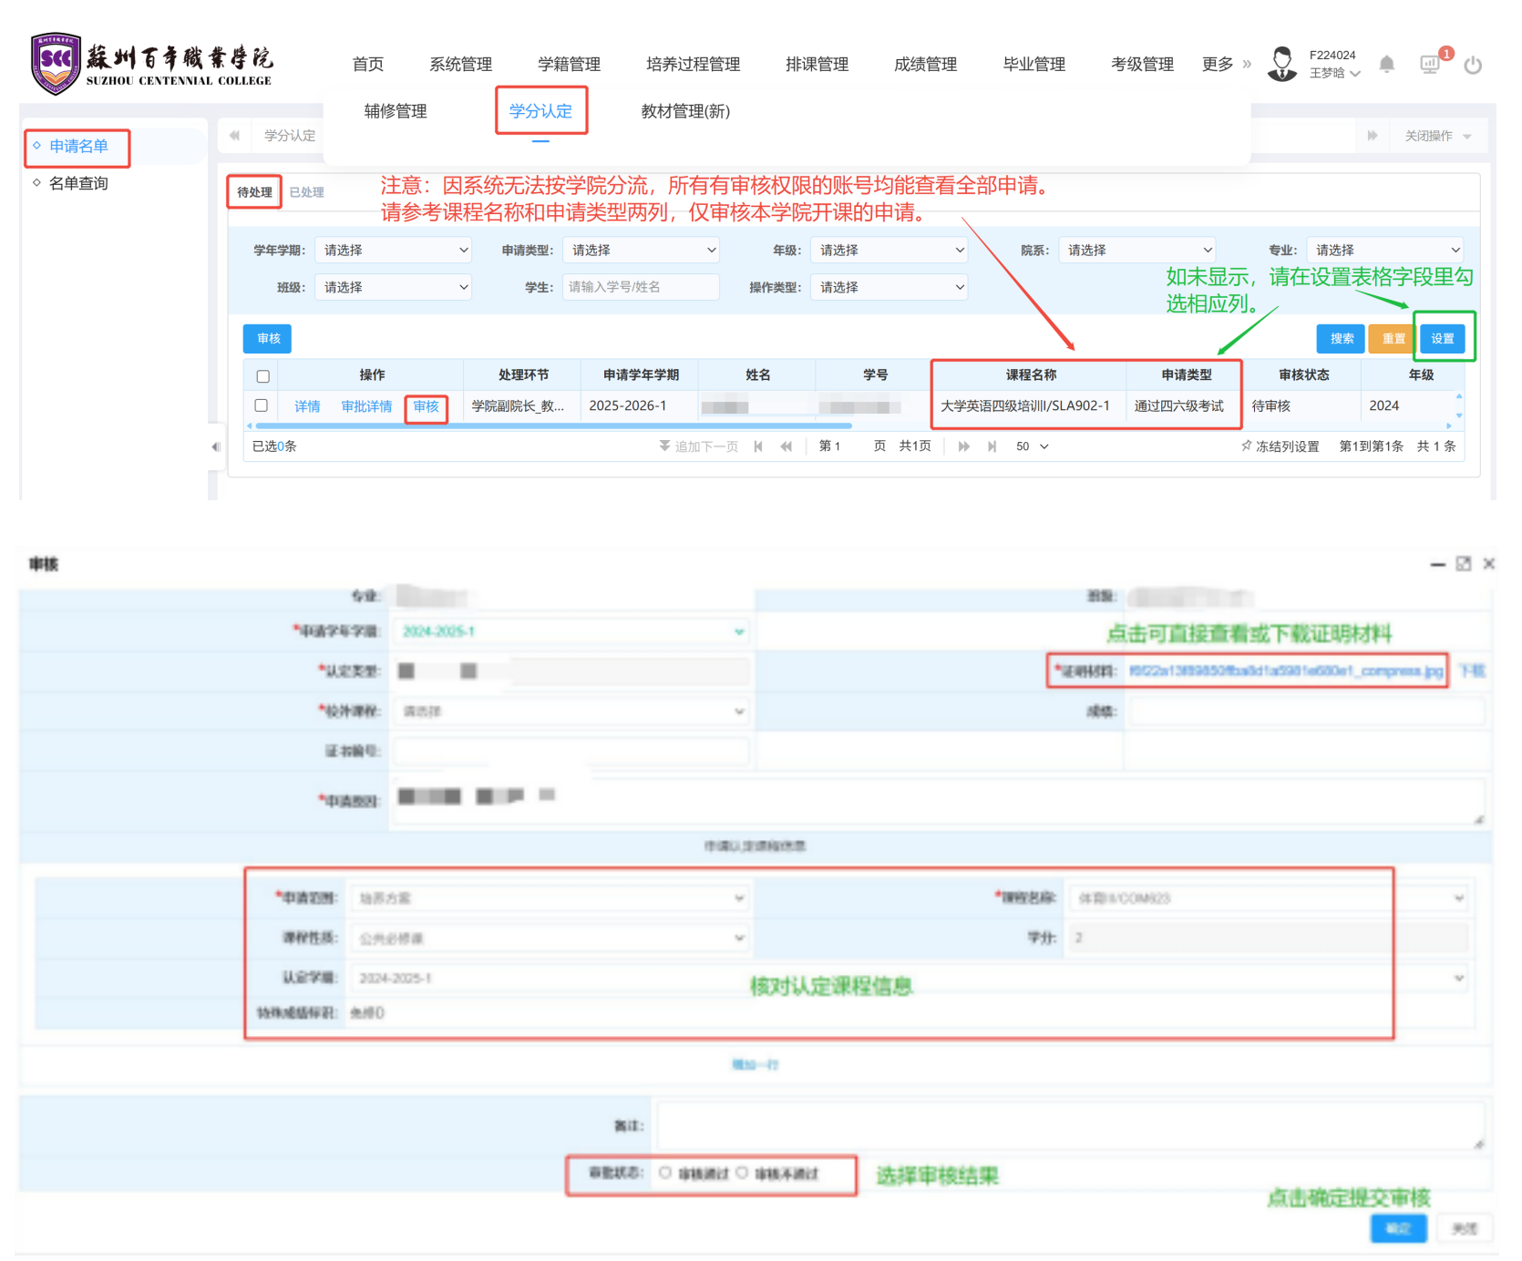Image resolution: width=1522 pixels, height=1261 pixels.
Task: Select the reject radio button
Action: (x=742, y=1173)
